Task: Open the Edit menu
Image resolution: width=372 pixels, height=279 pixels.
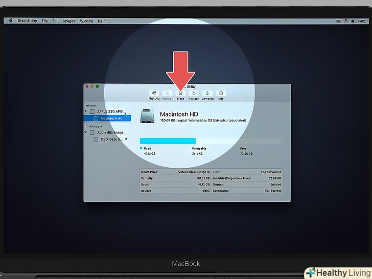Action: (56, 21)
